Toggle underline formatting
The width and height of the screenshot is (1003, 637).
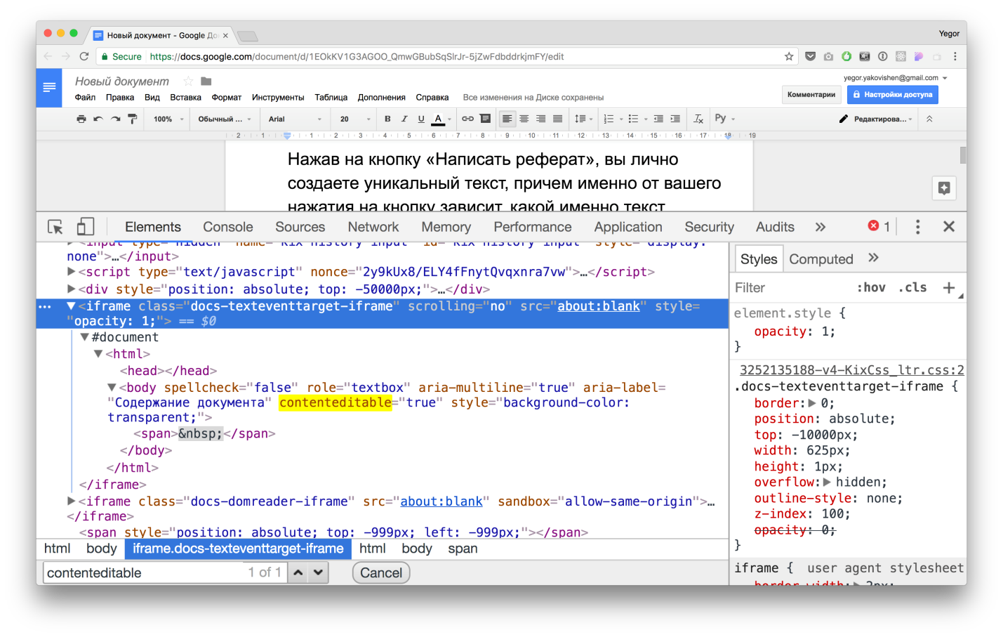pos(420,118)
